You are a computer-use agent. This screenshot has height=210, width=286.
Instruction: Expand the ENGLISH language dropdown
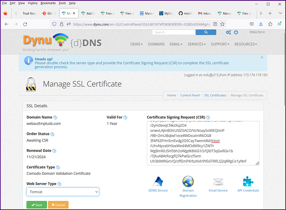tap(257, 32)
